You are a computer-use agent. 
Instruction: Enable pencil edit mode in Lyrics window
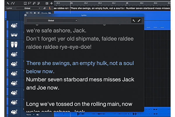click(x=139, y=21)
